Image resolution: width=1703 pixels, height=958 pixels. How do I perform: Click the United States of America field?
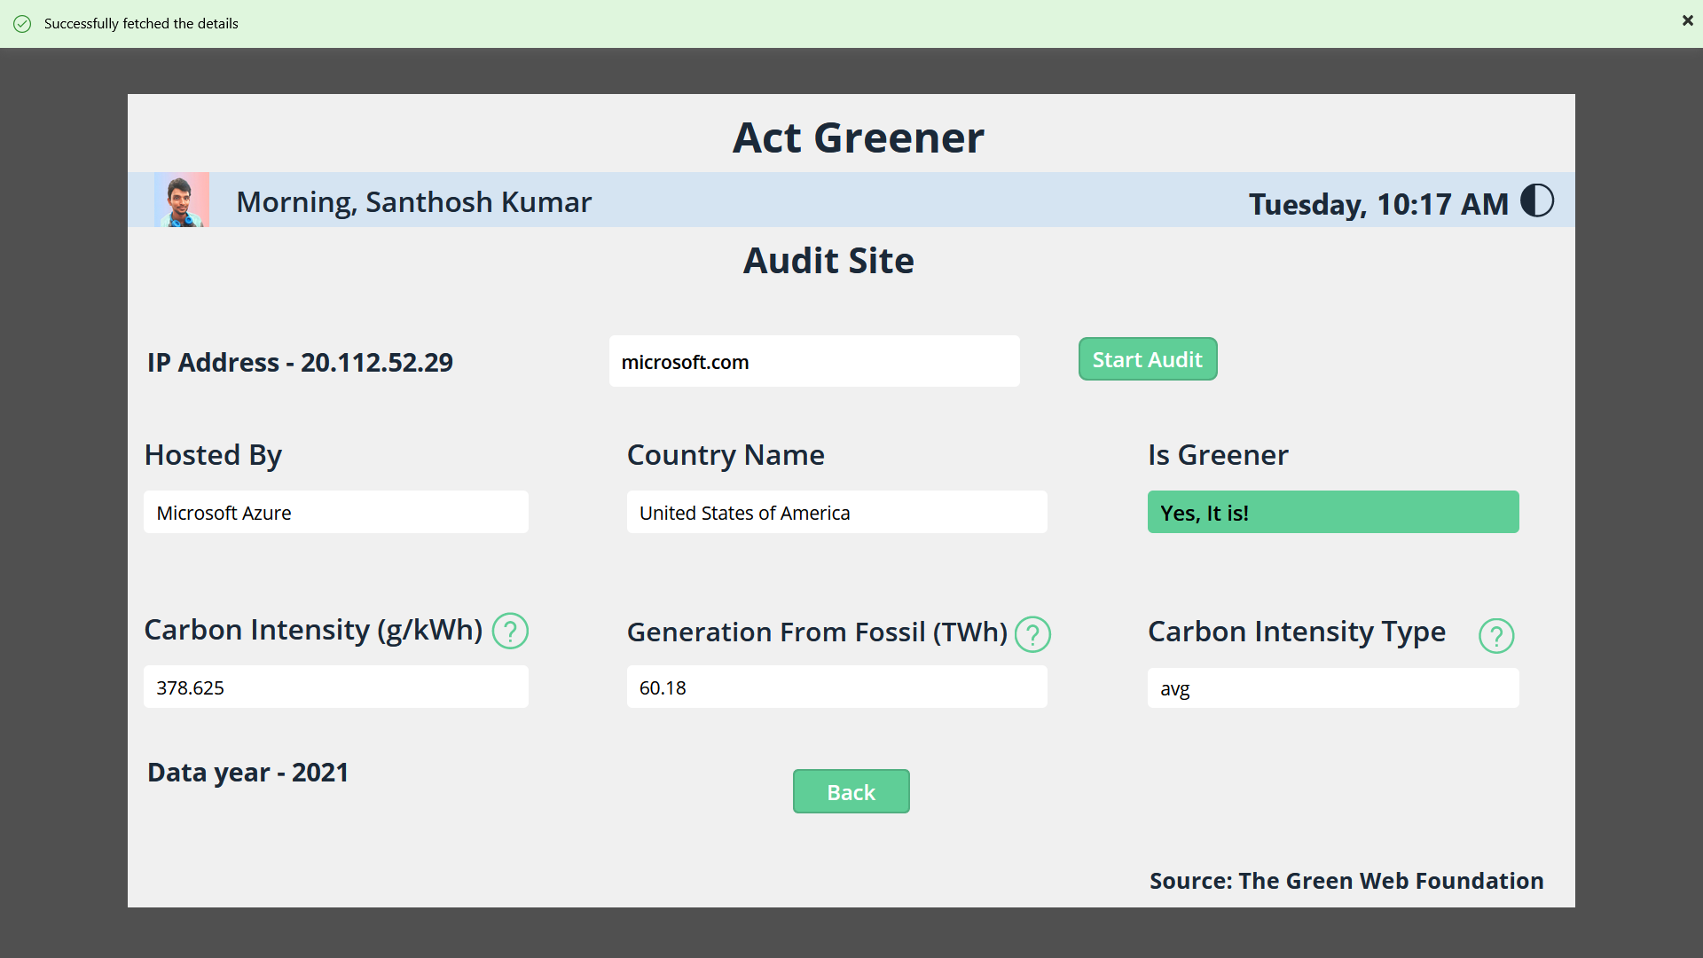[836, 513]
